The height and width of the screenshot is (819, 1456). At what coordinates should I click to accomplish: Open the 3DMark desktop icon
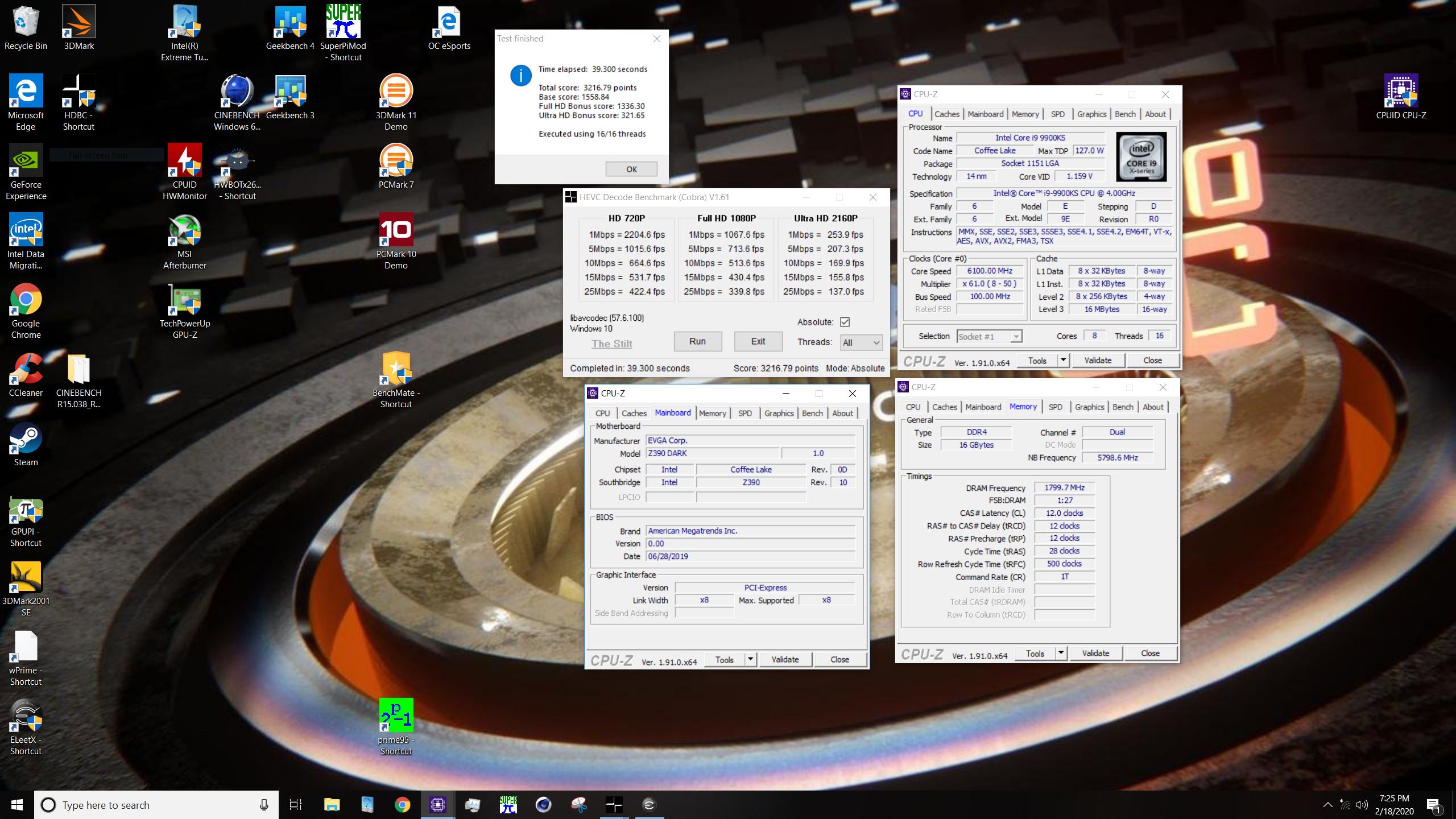point(79,27)
